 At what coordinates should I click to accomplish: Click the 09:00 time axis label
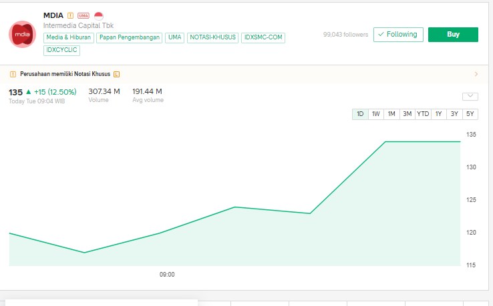pos(167,275)
